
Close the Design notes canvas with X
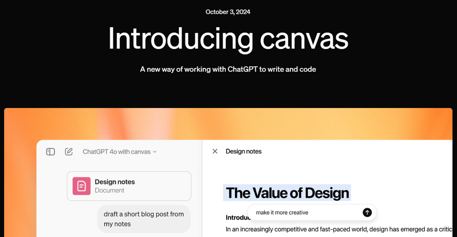(215, 151)
